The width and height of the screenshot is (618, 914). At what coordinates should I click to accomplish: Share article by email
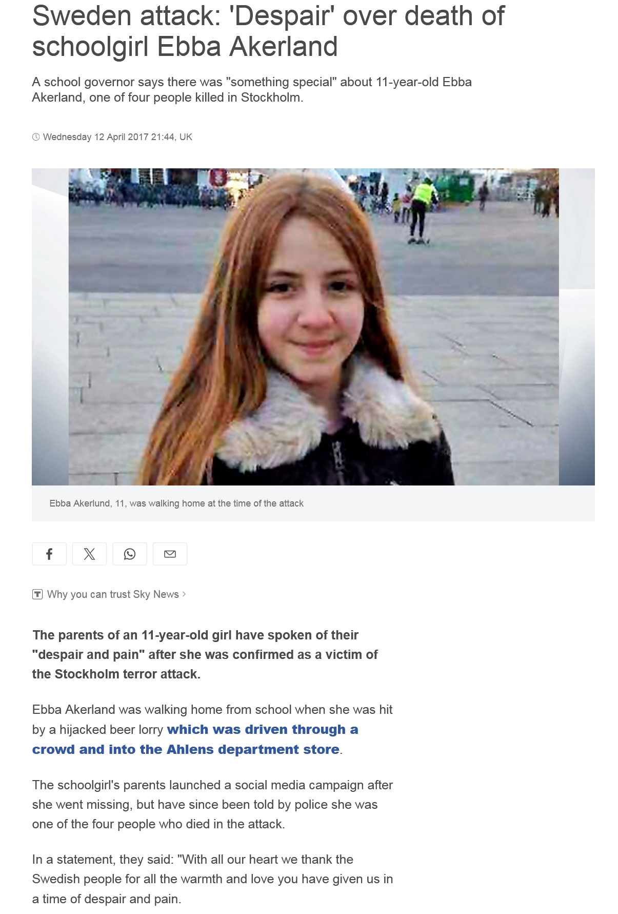coord(170,554)
